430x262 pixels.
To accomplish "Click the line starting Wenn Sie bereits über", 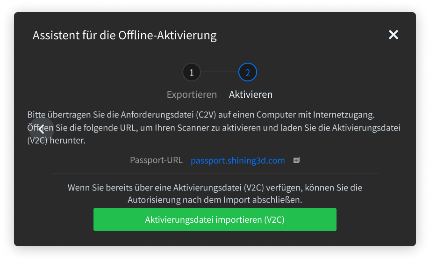I will pyautogui.click(x=215, y=188).
